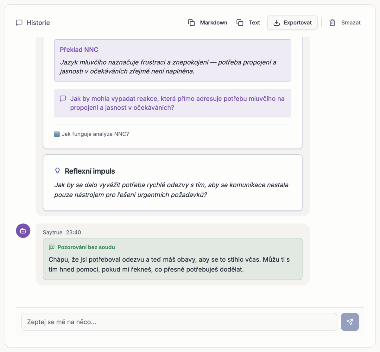Click the 'Pozorování bez soudu' label
The image size is (380, 352).
click(86, 247)
